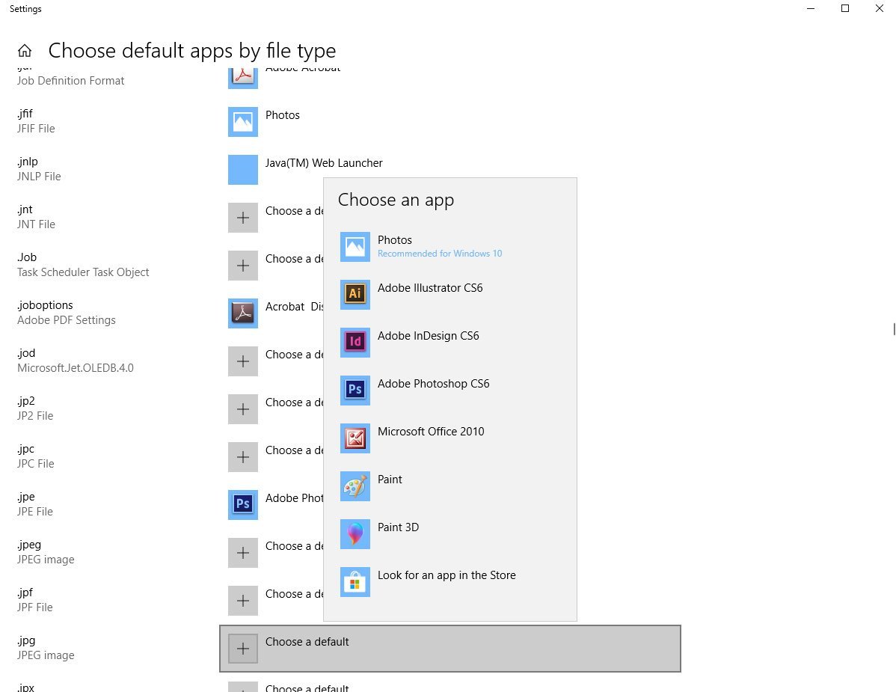896x692 pixels.
Task: Open the Store bag icon in popup
Action: [355, 582]
